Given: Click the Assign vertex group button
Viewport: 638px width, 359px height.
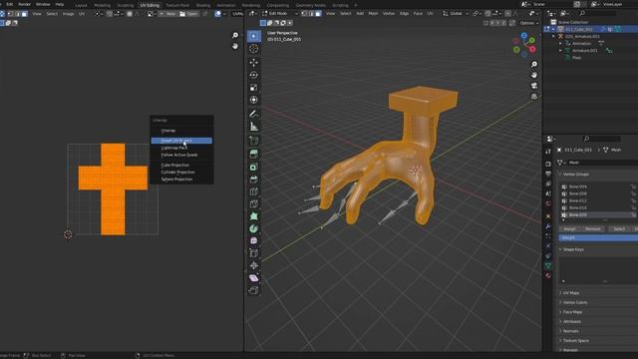Looking at the screenshot, I should (x=569, y=229).
